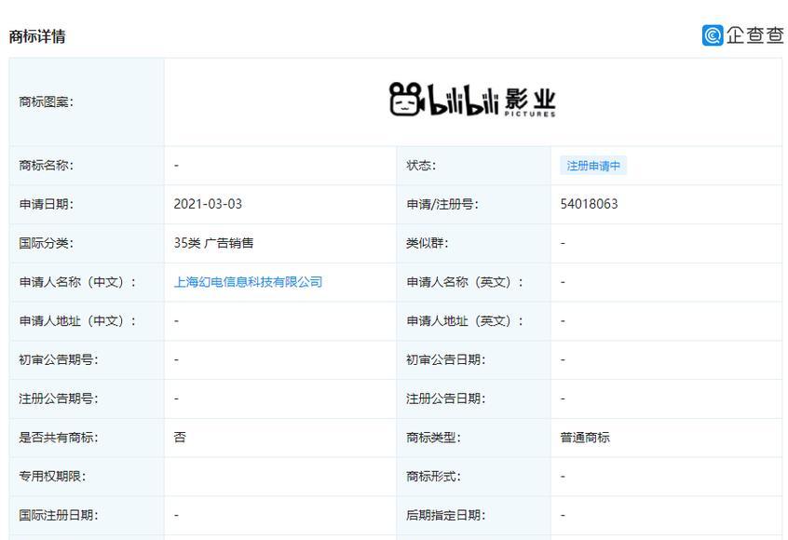
Task: Click the 申请人名称（英文） label
Action: pyautogui.click(x=465, y=282)
